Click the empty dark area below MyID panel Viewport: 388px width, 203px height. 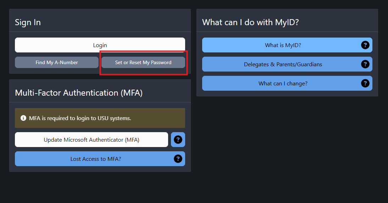coord(287,148)
